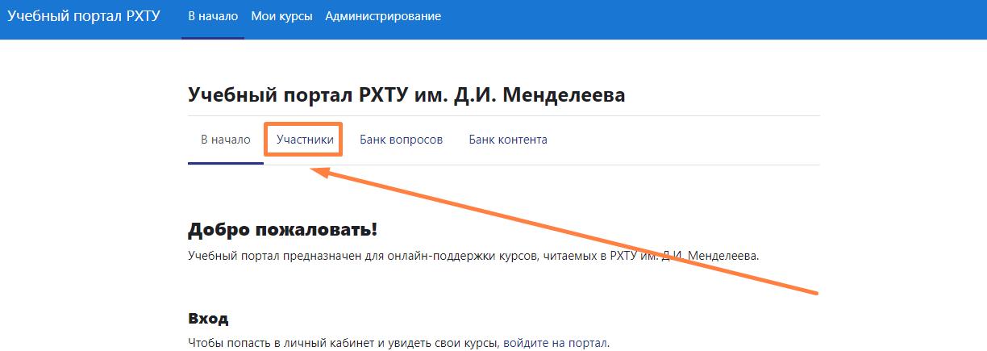Viewport: 987px width, 351px height.
Task: Click the tail end of the orange arrow
Action: (x=816, y=291)
